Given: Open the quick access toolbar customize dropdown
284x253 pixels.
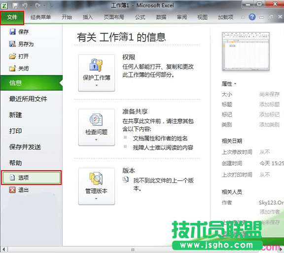Looking at the screenshot, I should pos(52,6).
